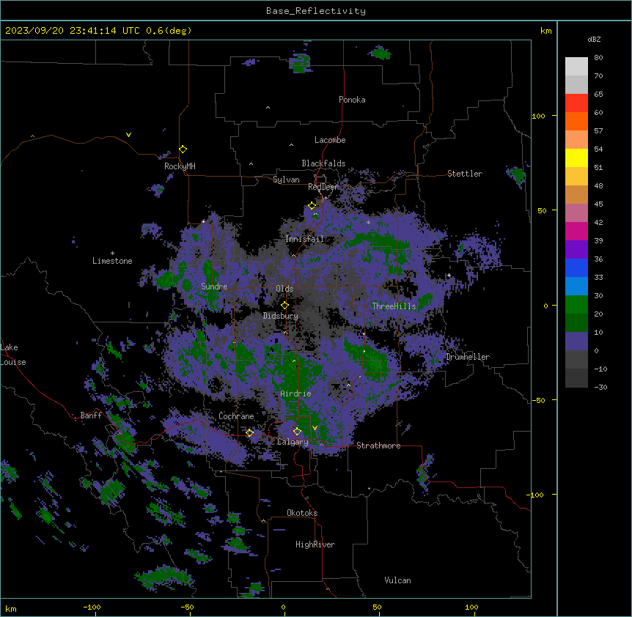
Task: Click the blue 36 dBZ legend swatch
Action: 576,267
